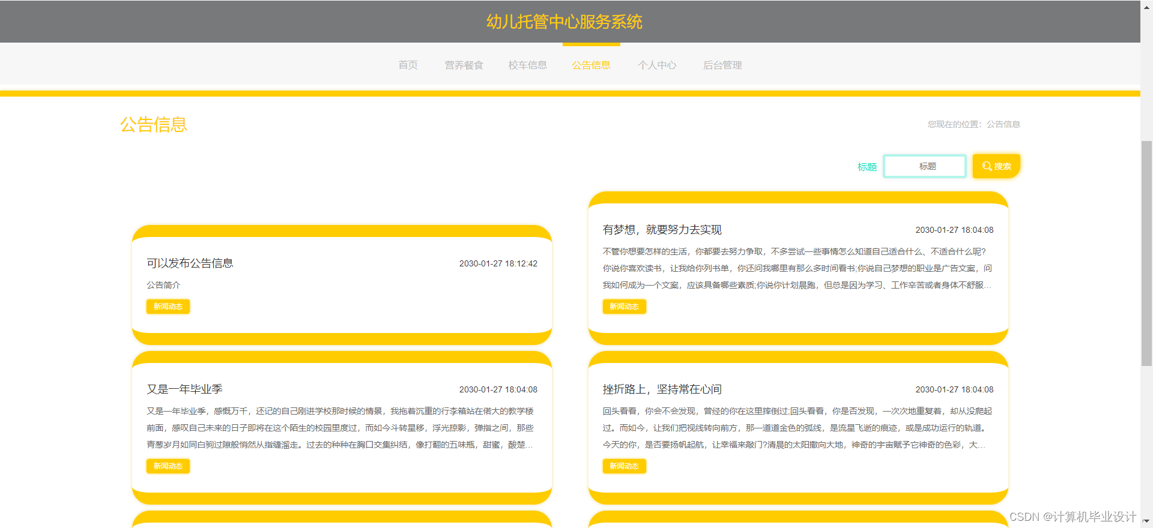Click the timestamp on 又是一年毕业季 card
The width and height of the screenshot is (1153, 528).
(x=498, y=389)
